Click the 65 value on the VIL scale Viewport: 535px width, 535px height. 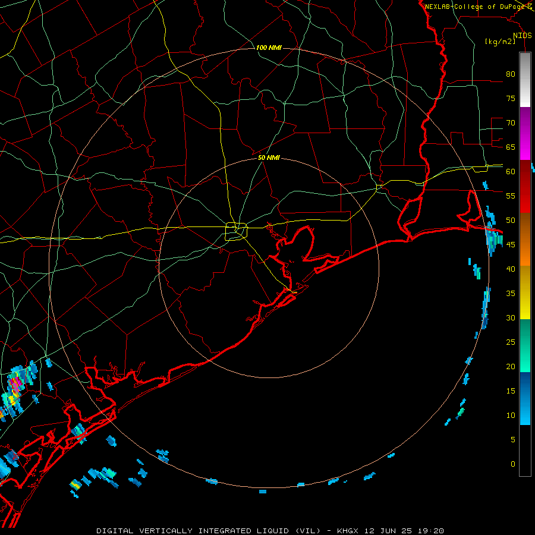point(511,147)
